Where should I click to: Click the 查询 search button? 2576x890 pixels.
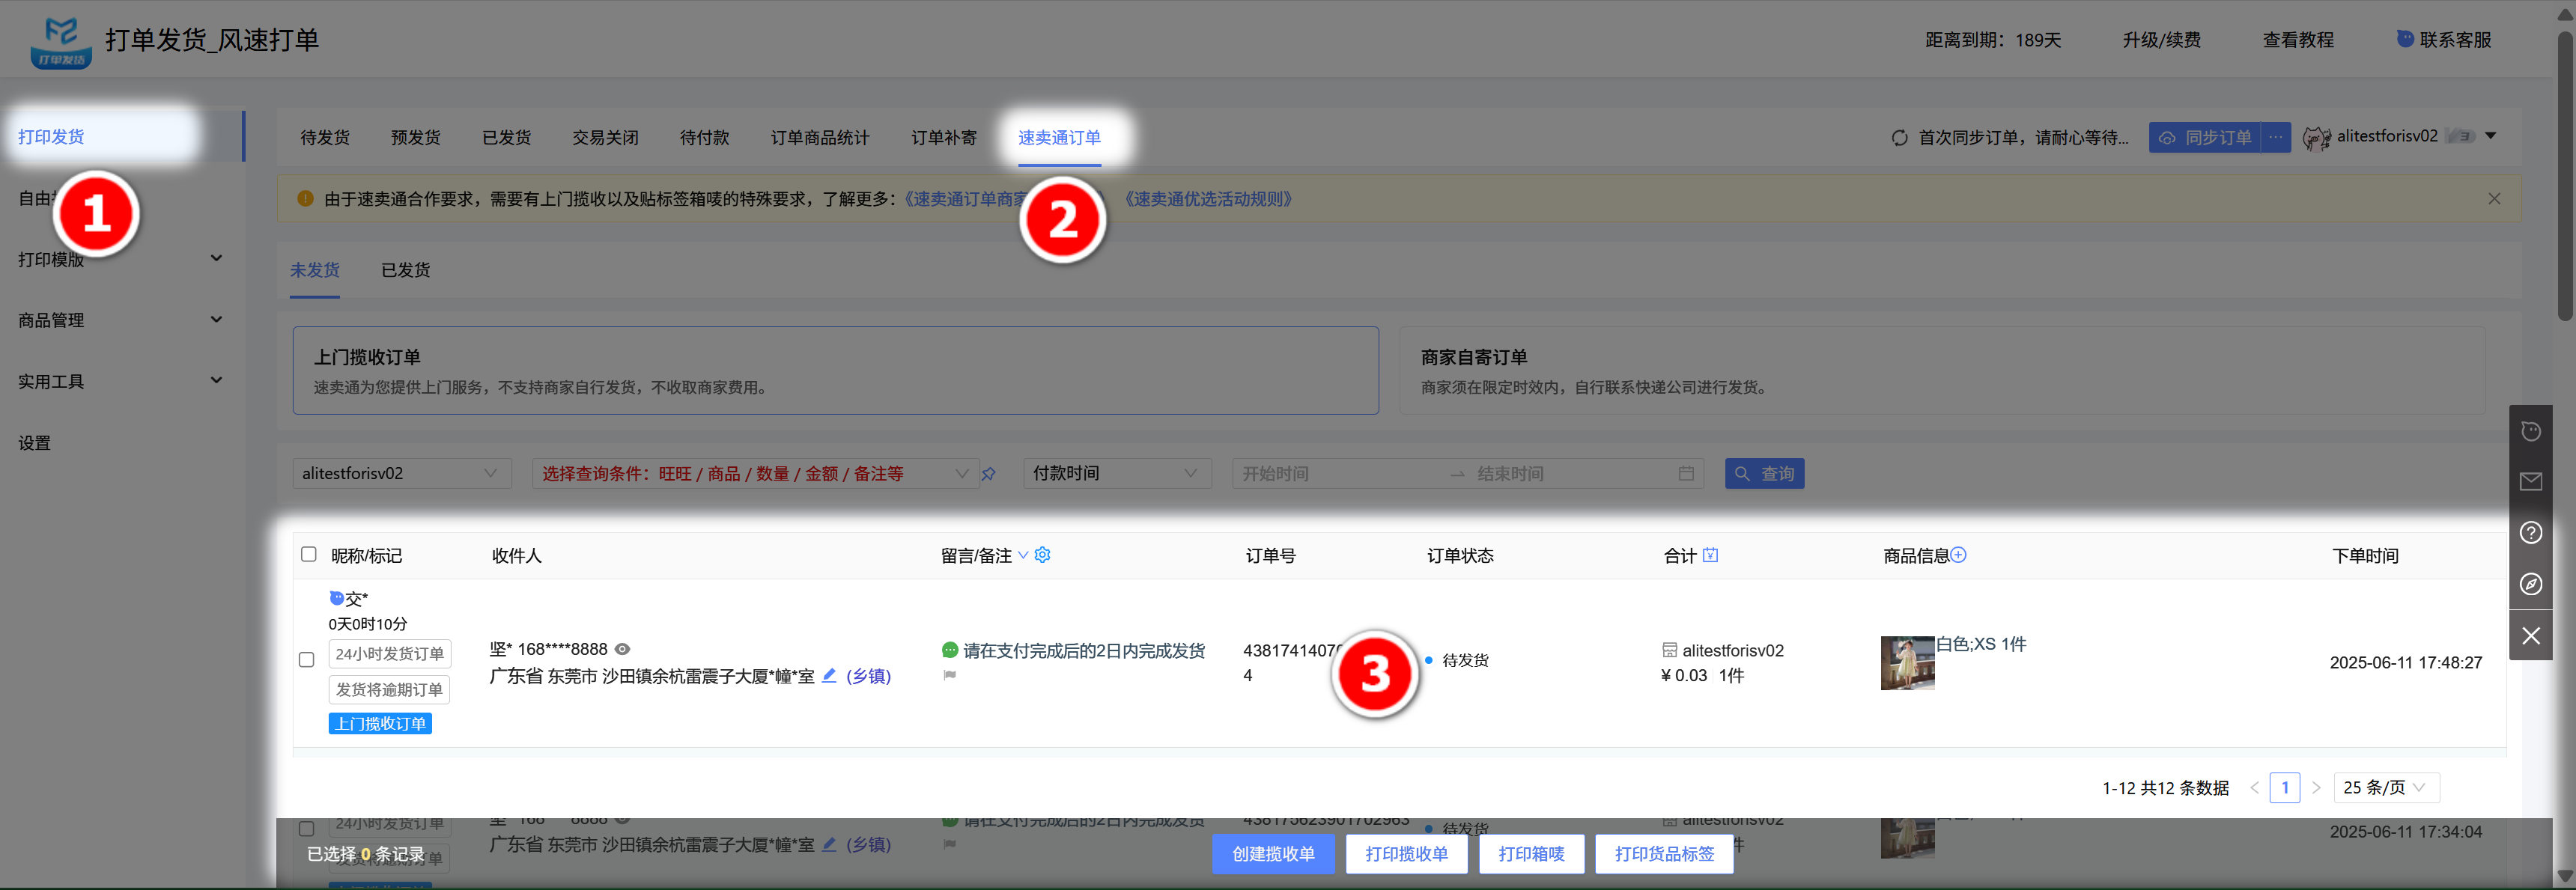pos(1764,474)
